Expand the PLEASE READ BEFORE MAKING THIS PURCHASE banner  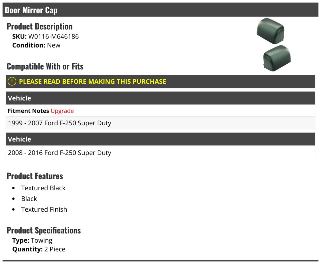click(160, 81)
